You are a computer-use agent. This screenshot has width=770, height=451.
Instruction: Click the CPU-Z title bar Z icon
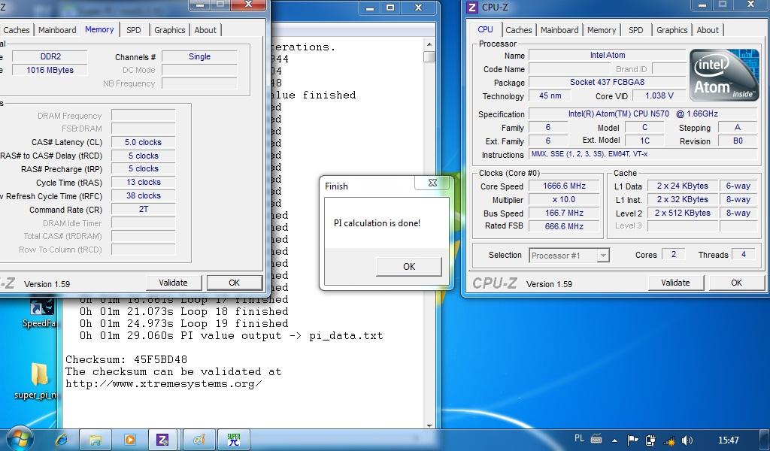point(472,8)
